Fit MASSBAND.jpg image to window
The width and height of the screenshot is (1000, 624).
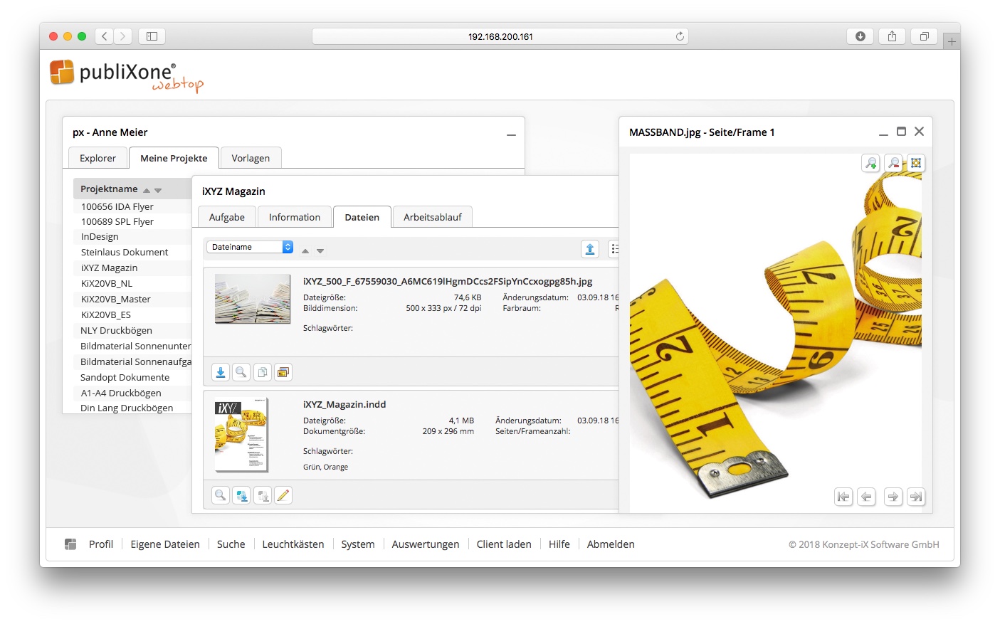coord(916,163)
